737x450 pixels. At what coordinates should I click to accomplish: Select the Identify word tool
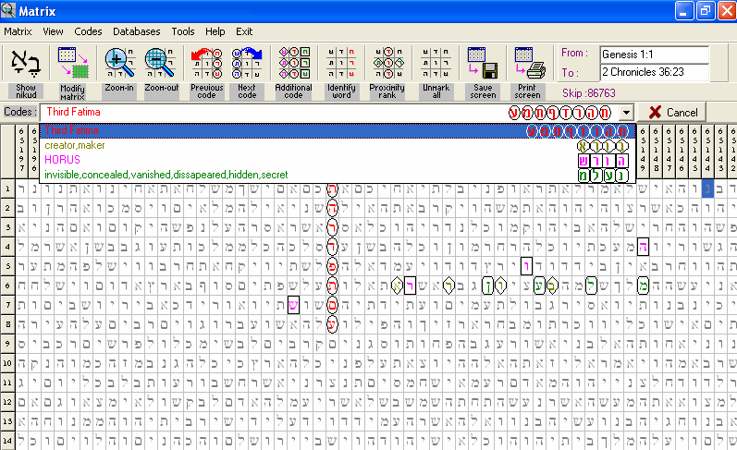(341, 63)
